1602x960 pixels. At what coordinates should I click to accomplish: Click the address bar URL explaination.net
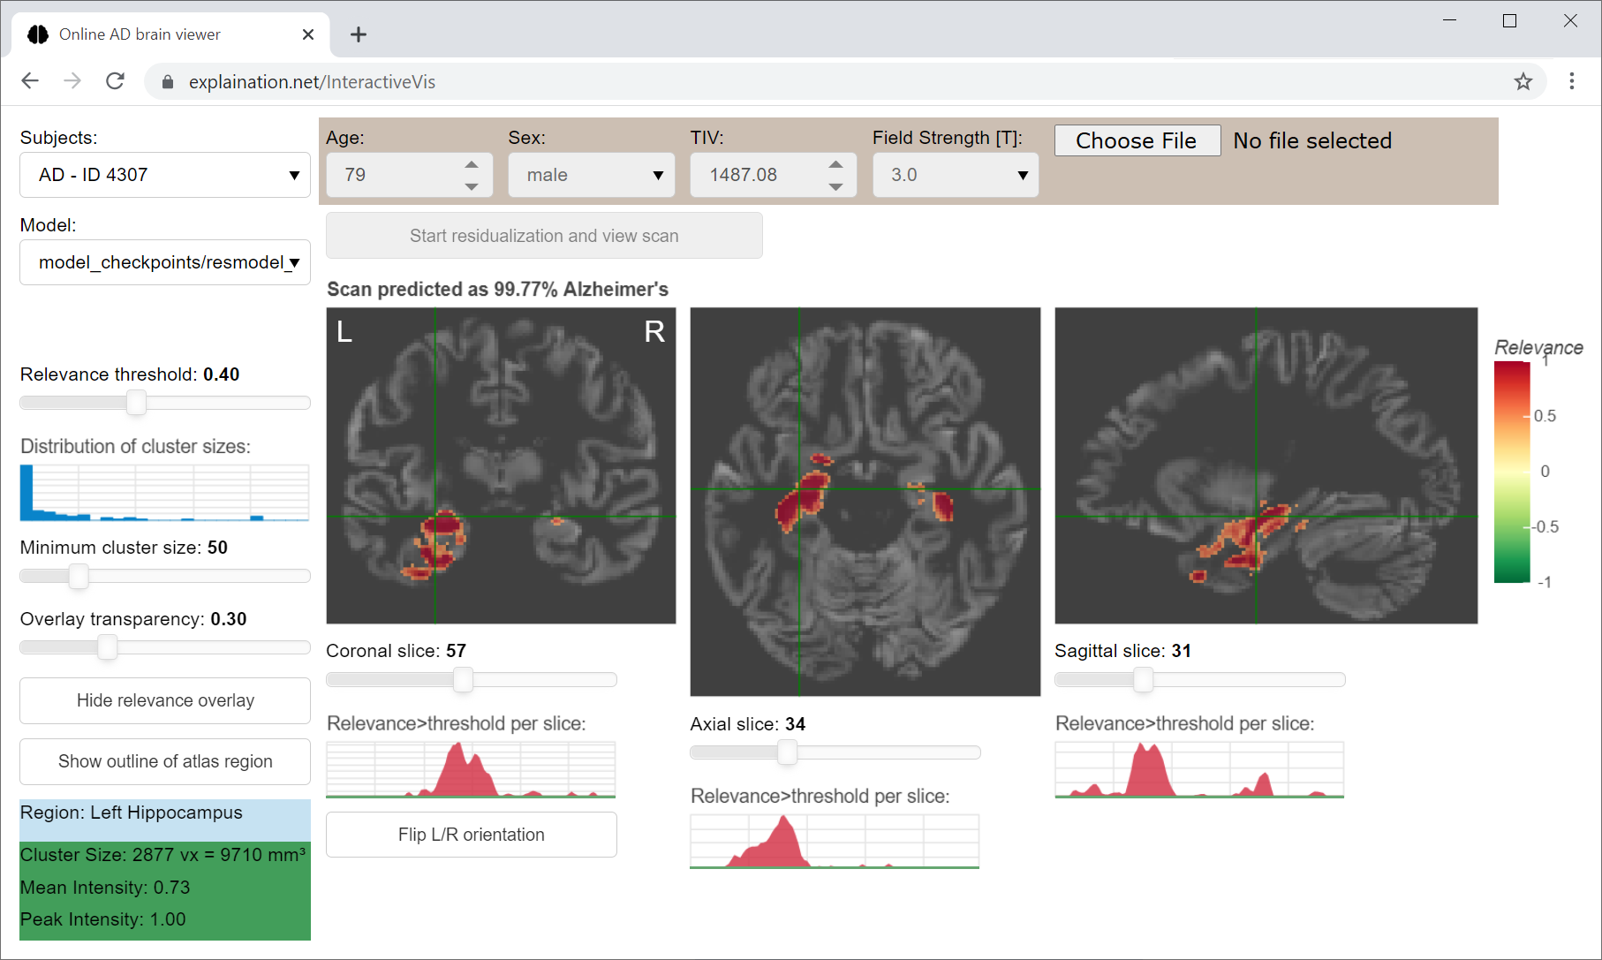tap(312, 82)
